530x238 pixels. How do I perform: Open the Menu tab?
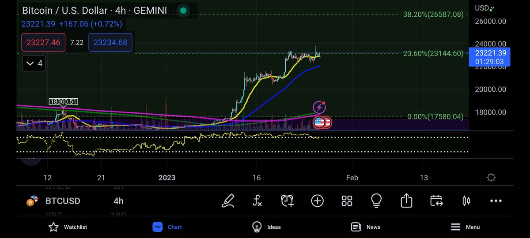tap(465, 227)
